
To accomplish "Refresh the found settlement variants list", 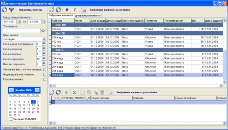I will click(58, 10).
